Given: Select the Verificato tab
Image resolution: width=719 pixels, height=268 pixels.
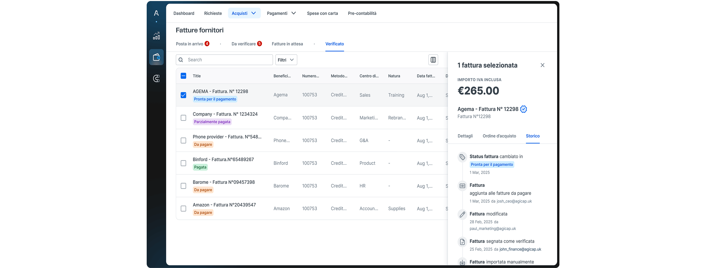Looking at the screenshot, I should 335,44.
